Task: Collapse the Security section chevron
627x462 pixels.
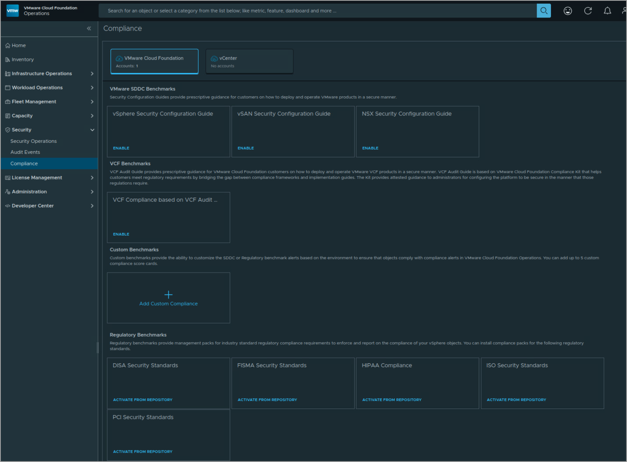Action: 92,130
